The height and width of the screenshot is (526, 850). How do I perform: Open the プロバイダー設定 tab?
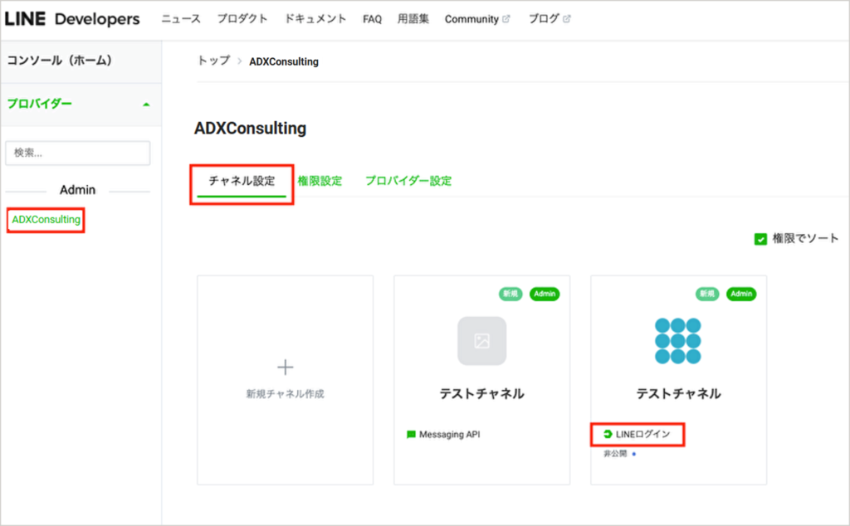(x=408, y=181)
